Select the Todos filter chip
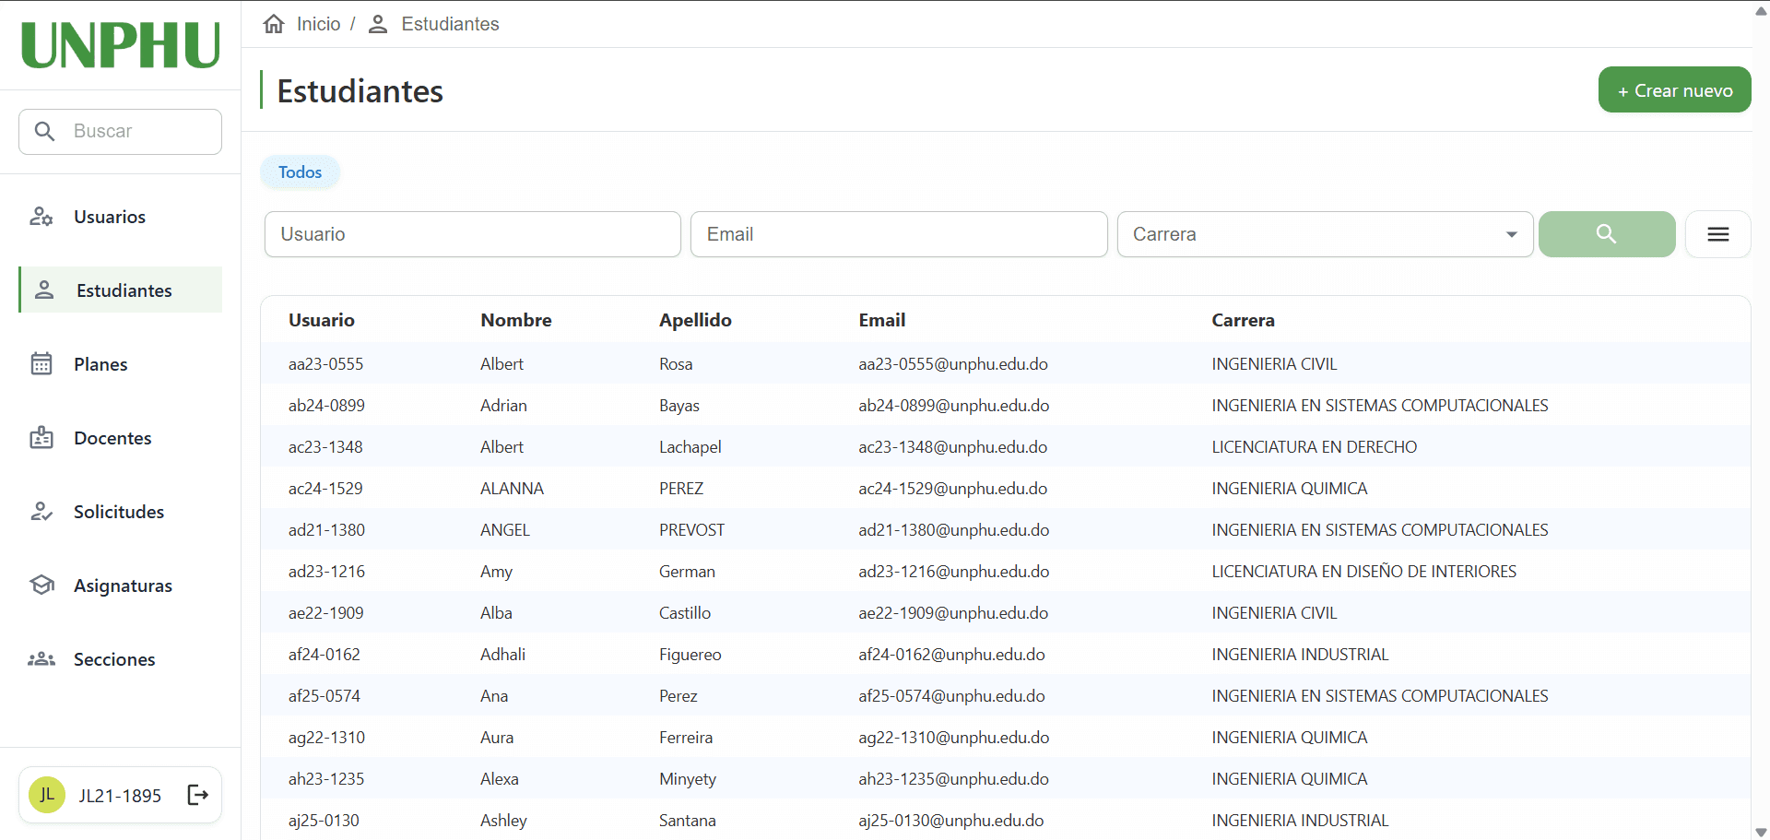This screenshot has height=840, width=1770. tap(301, 172)
